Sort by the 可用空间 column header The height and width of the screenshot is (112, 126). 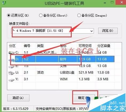[85, 46]
